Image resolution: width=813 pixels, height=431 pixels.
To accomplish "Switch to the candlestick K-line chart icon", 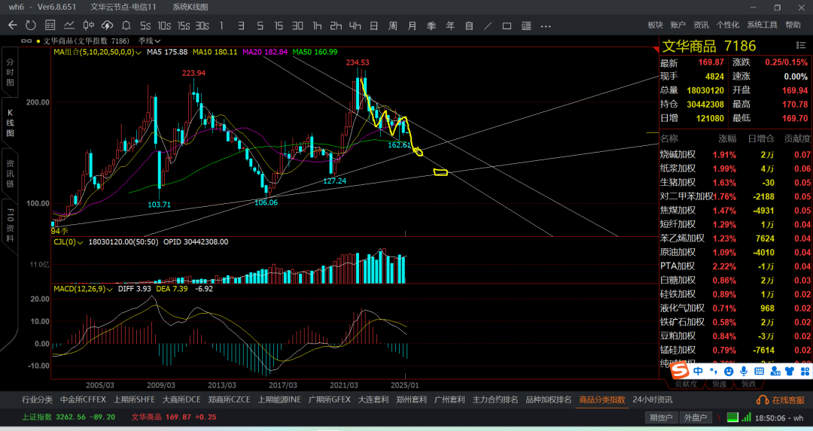I will point(88,26).
